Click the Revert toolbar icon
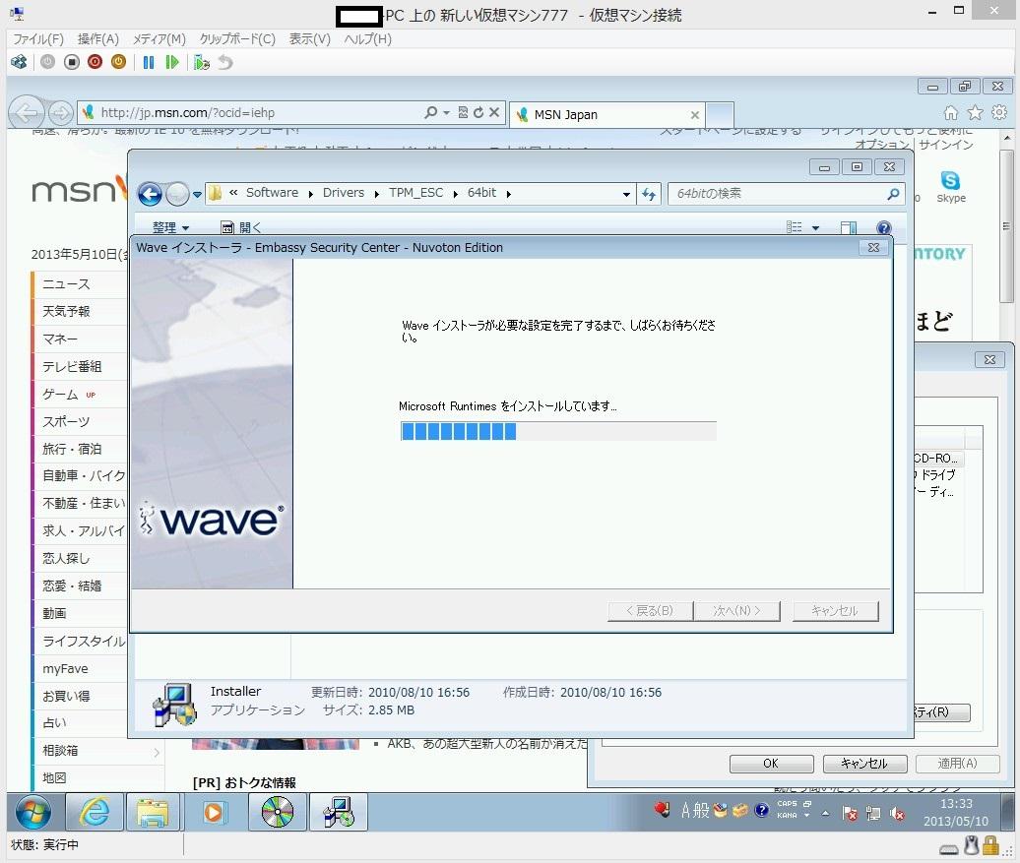The height and width of the screenshot is (863, 1020). click(x=225, y=62)
